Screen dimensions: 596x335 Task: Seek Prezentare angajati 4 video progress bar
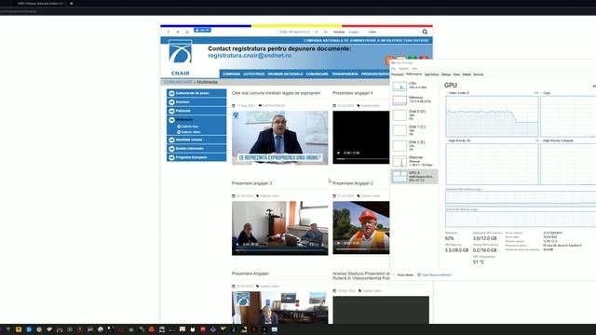tap(362, 159)
